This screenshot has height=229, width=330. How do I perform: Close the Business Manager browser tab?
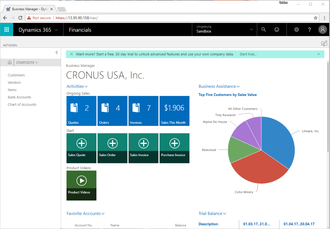point(52,9)
